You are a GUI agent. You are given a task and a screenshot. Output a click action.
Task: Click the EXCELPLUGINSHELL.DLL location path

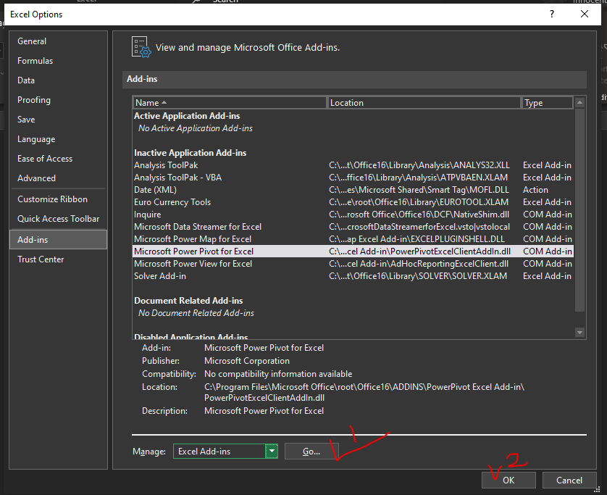[x=416, y=239]
